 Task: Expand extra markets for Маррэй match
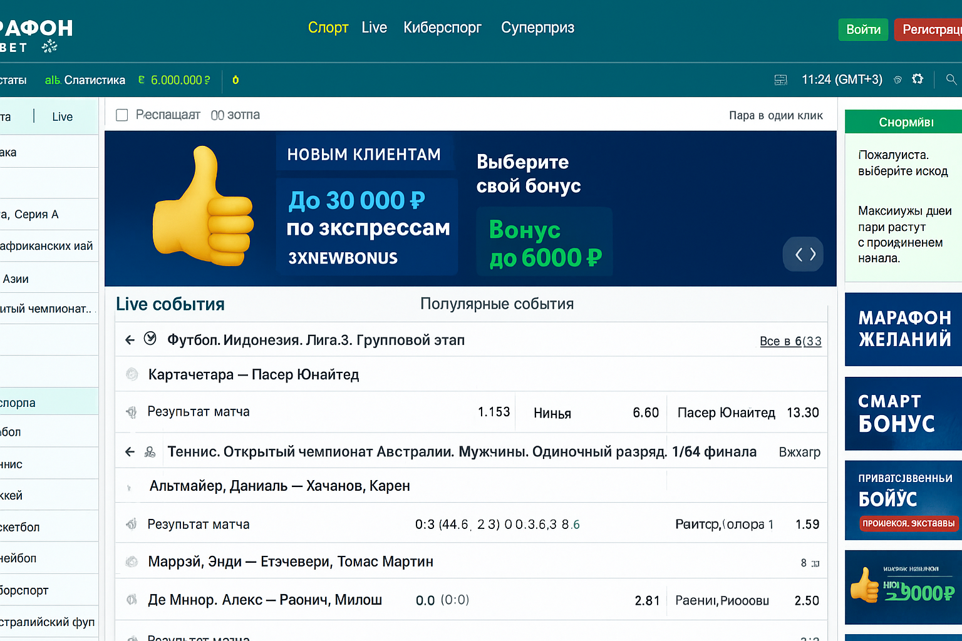point(810,563)
